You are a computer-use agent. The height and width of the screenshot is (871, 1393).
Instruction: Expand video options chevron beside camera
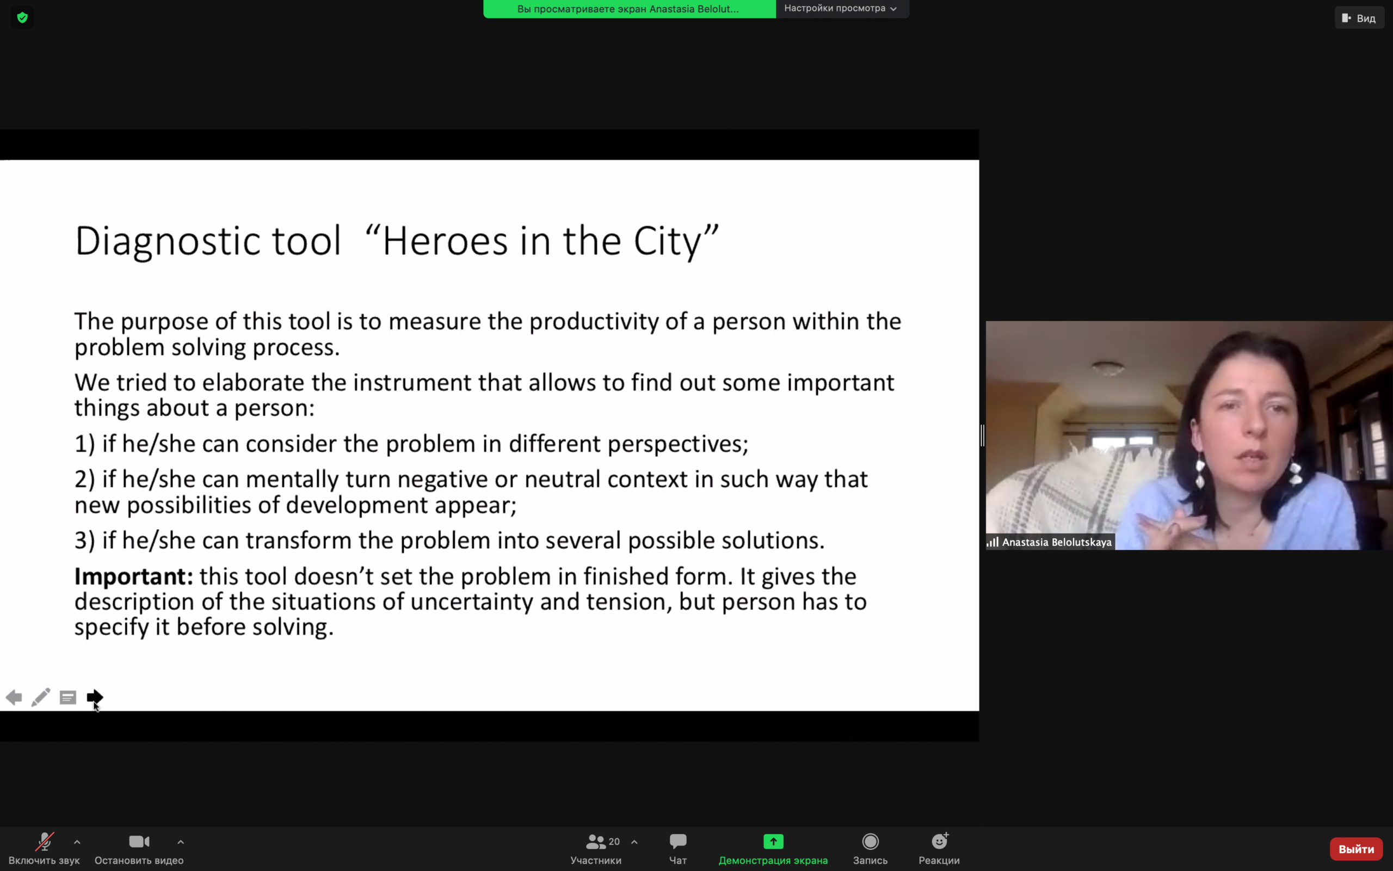181,842
